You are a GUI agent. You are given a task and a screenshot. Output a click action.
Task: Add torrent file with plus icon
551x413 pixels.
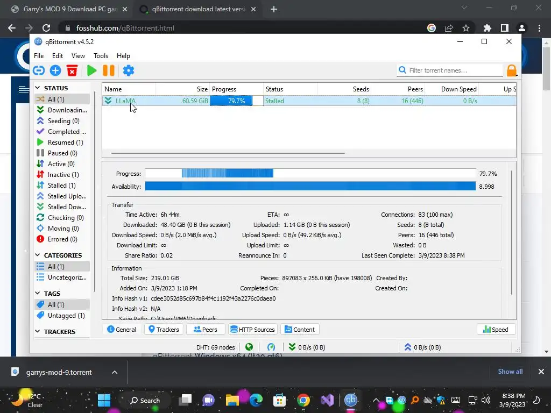pyautogui.click(x=55, y=70)
